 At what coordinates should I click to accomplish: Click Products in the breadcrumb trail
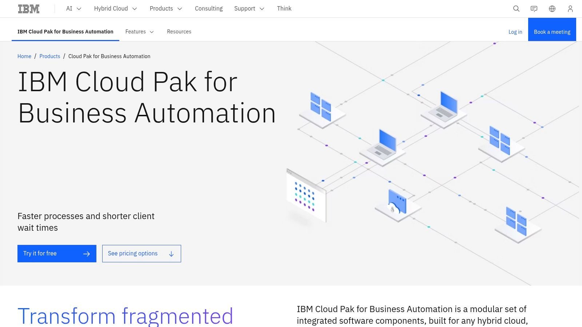50,56
